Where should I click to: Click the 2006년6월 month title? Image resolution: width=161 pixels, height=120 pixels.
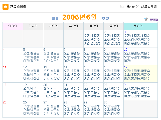tap(79, 17)
